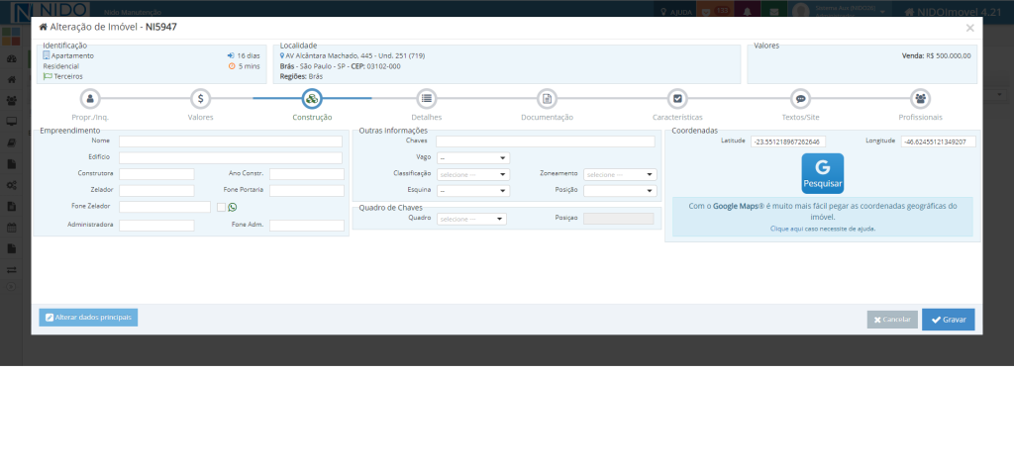Open the Classificação dropdown
The image size is (1014, 469).
coord(473,174)
